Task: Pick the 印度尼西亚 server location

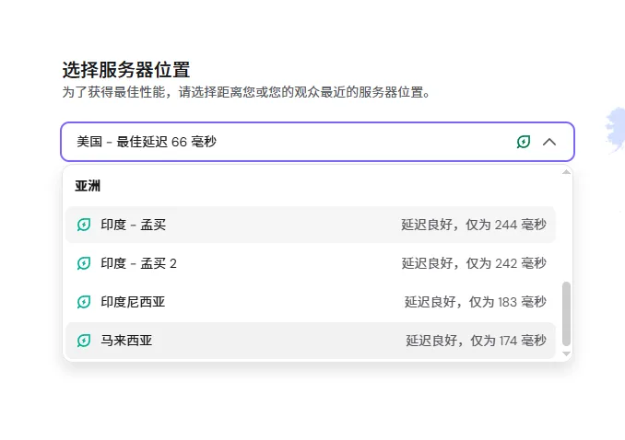Action: 311,302
